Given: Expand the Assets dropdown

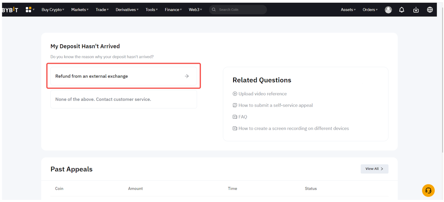Looking at the screenshot, I should click(348, 10).
